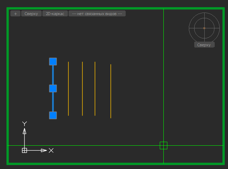Select the second orange vertical line
This screenshot has height=169, width=228.
click(82, 89)
